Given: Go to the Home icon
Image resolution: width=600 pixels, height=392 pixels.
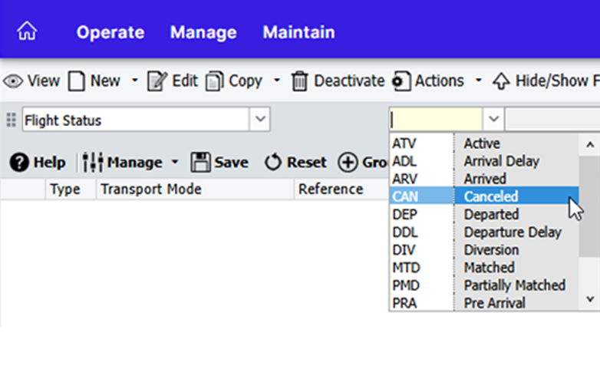Looking at the screenshot, I should [x=27, y=31].
